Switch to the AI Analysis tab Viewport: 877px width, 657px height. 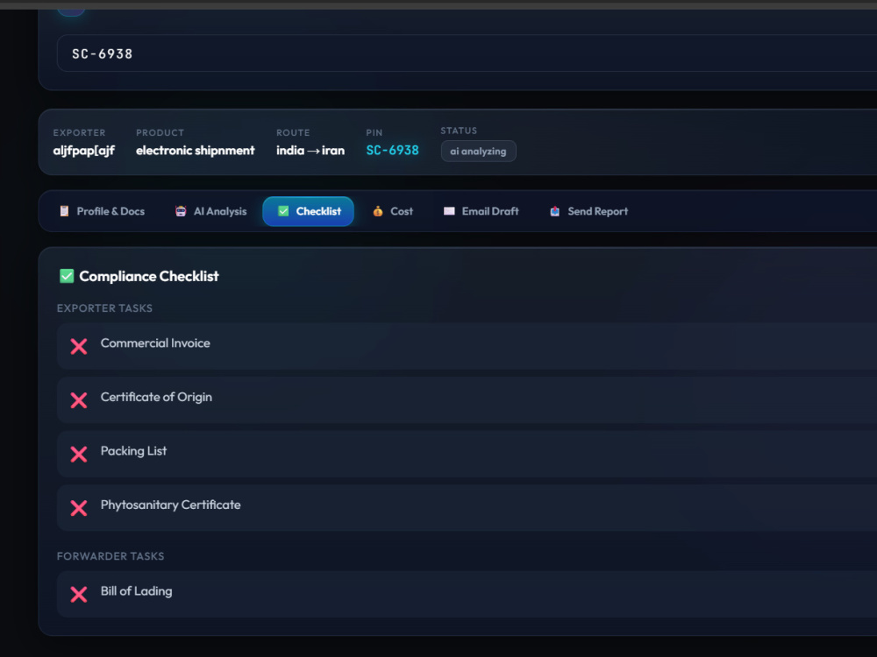pos(210,211)
